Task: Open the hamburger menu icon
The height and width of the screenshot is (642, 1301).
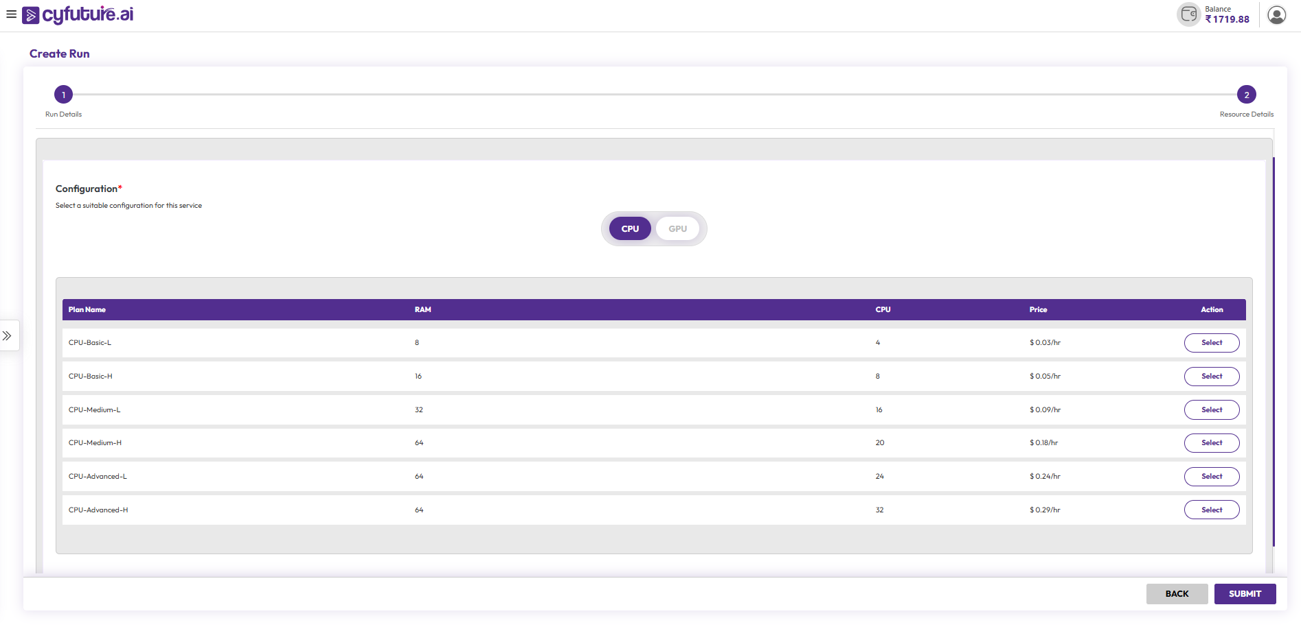Action: 11,14
